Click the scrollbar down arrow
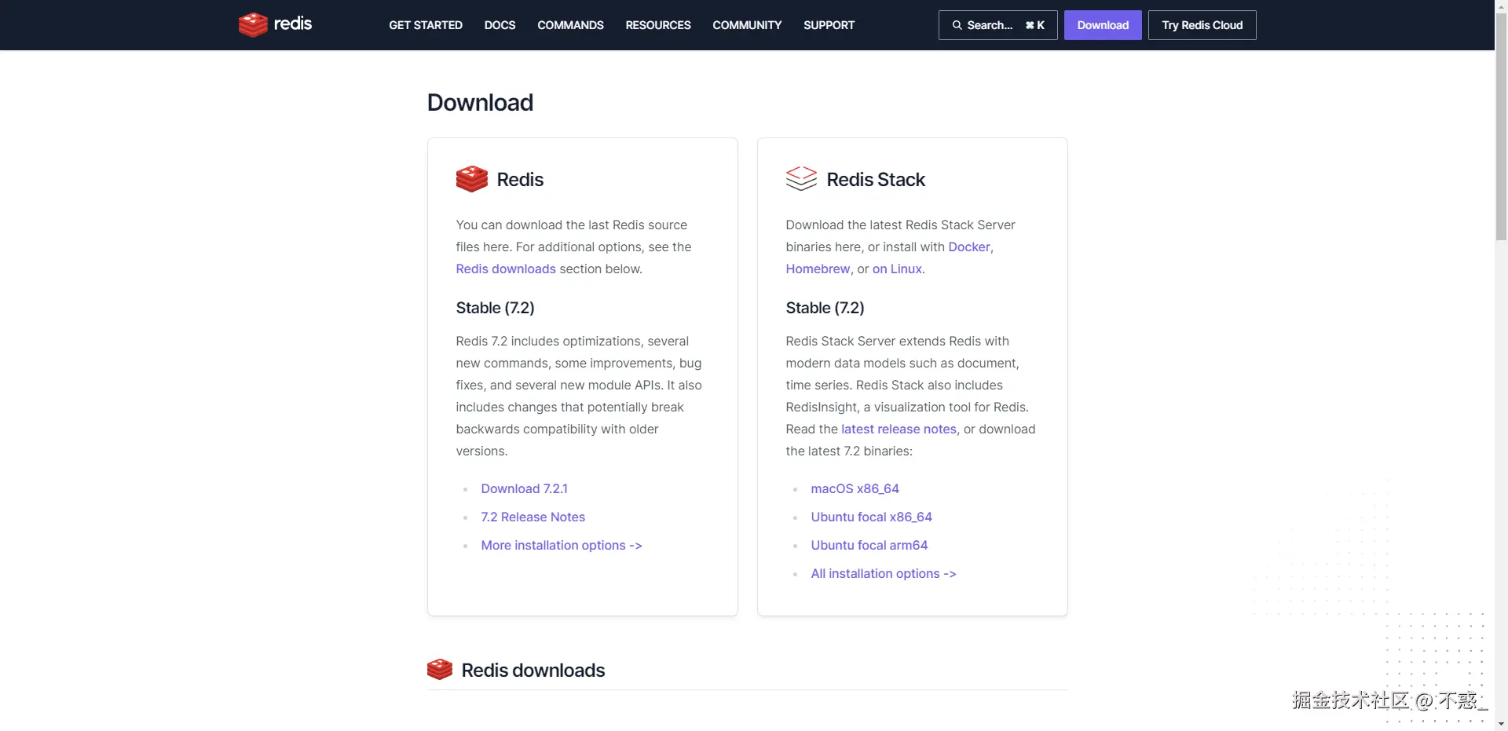Image resolution: width=1508 pixels, height=731 pixels. (1501, 724)
